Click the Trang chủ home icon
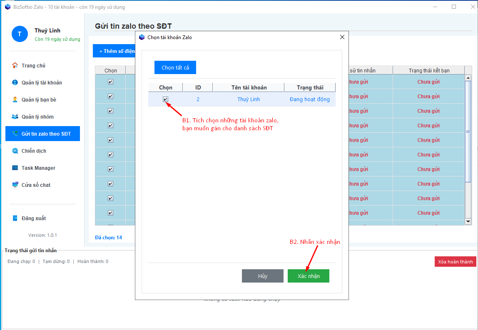 tap(15, 65)
